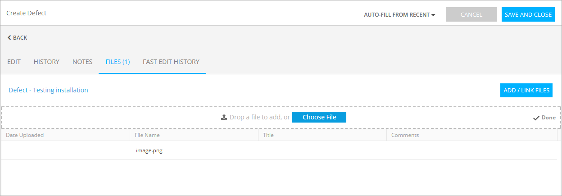Go to the Notes tab
This screenshot has height=196, width=562.
point(82,62)
